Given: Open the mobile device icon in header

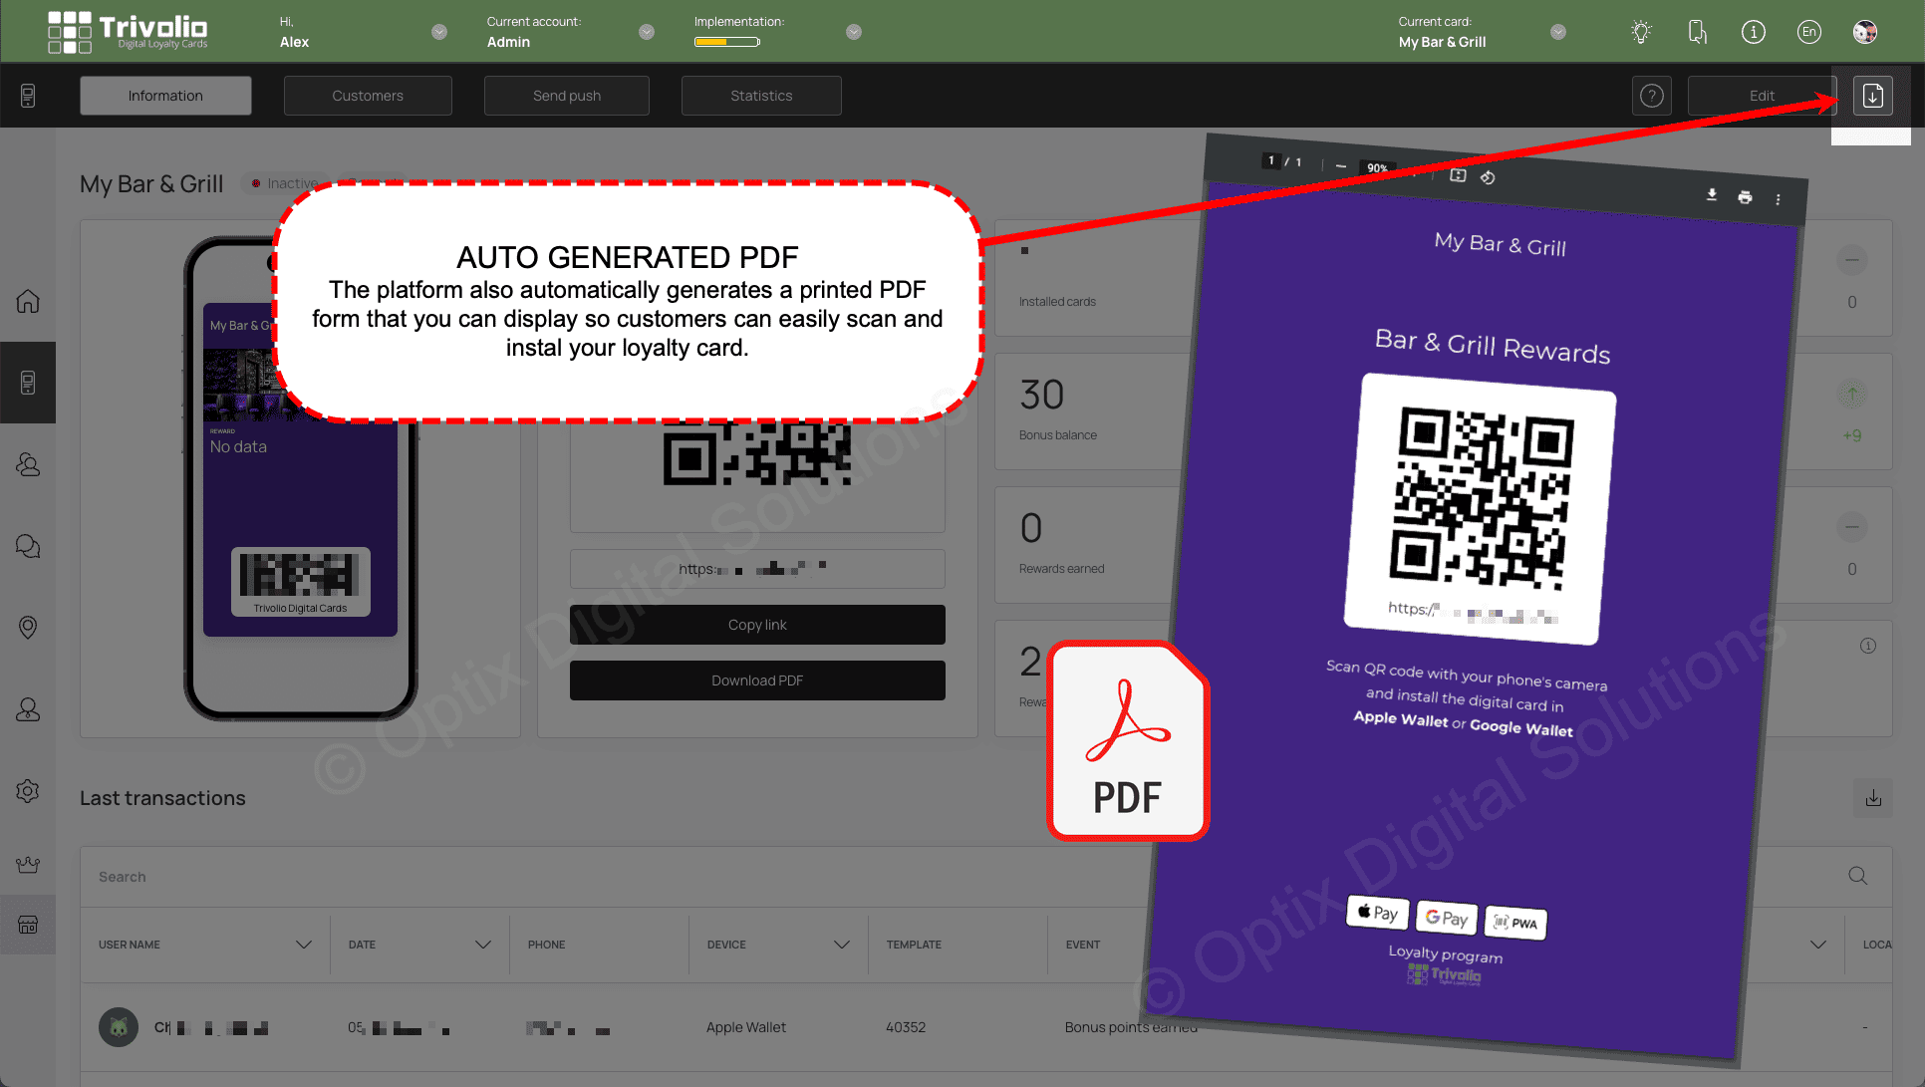Looking at the screenshot, I should pos(1698,32).
